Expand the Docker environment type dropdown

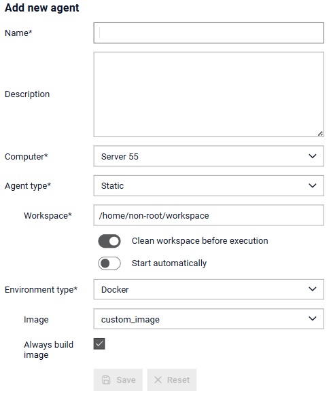click(209, 289)
